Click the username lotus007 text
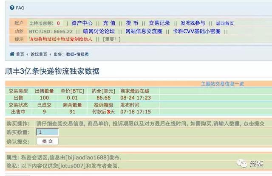The image size is (272, 176). pyautogui.click(x=72, y=166)
